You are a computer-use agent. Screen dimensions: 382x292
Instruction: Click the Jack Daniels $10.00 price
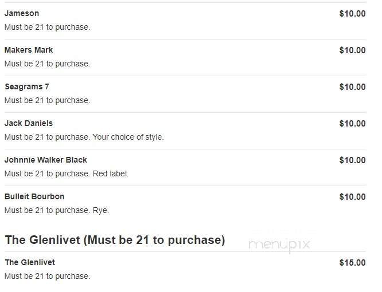(x=352, y=124)
